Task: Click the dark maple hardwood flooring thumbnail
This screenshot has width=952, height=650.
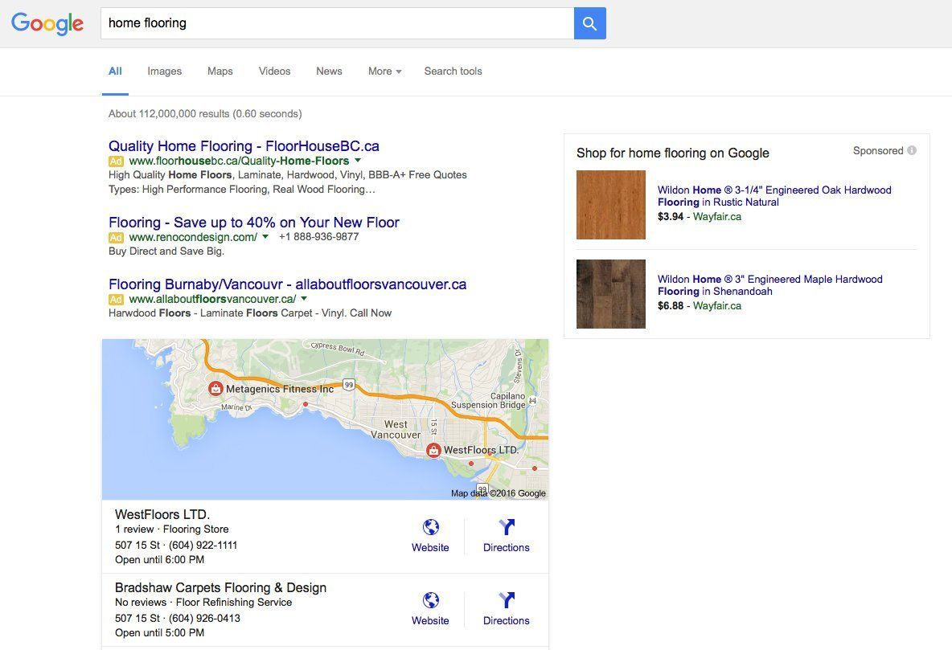Action: pos(611,294)
